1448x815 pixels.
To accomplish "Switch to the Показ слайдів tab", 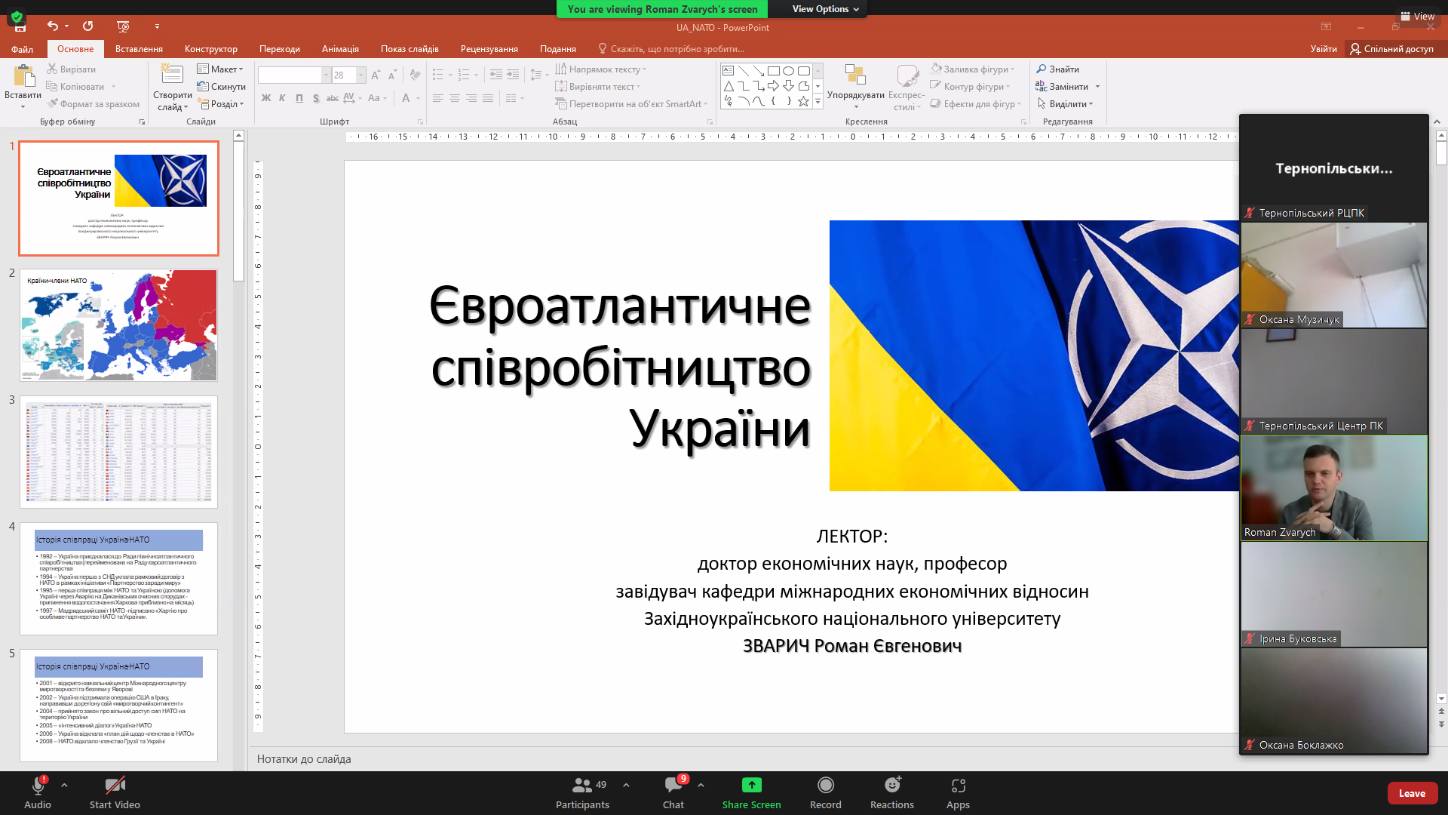I will coord(410,49).
